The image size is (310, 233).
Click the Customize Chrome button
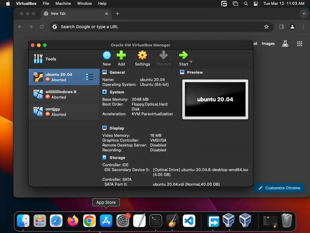click(279, 188)
